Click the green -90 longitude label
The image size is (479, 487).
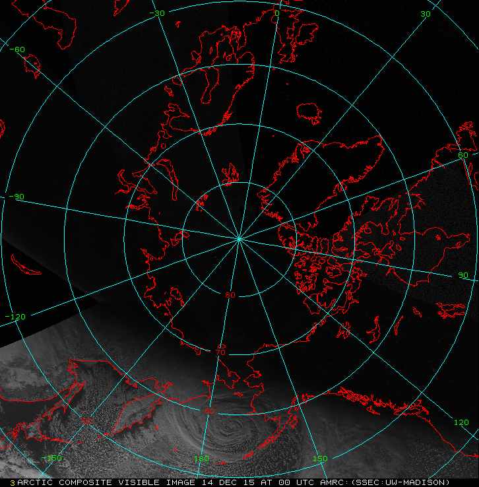pyautogui.click(x=16, y=197)
